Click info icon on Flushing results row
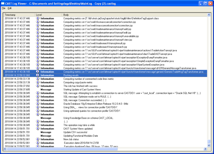214x154 pixels. (38, 75)
